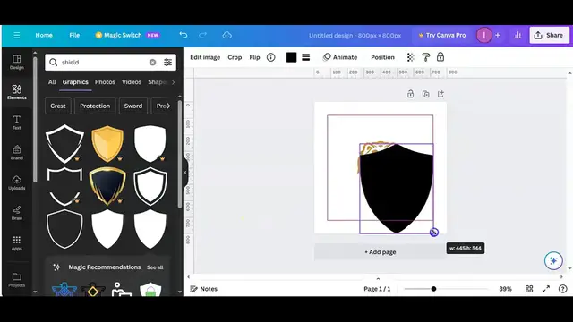Viewport: 573px width, 322px height.
Task: Duplicate the page using icon above canvas
Action: [x=426, y=94]
